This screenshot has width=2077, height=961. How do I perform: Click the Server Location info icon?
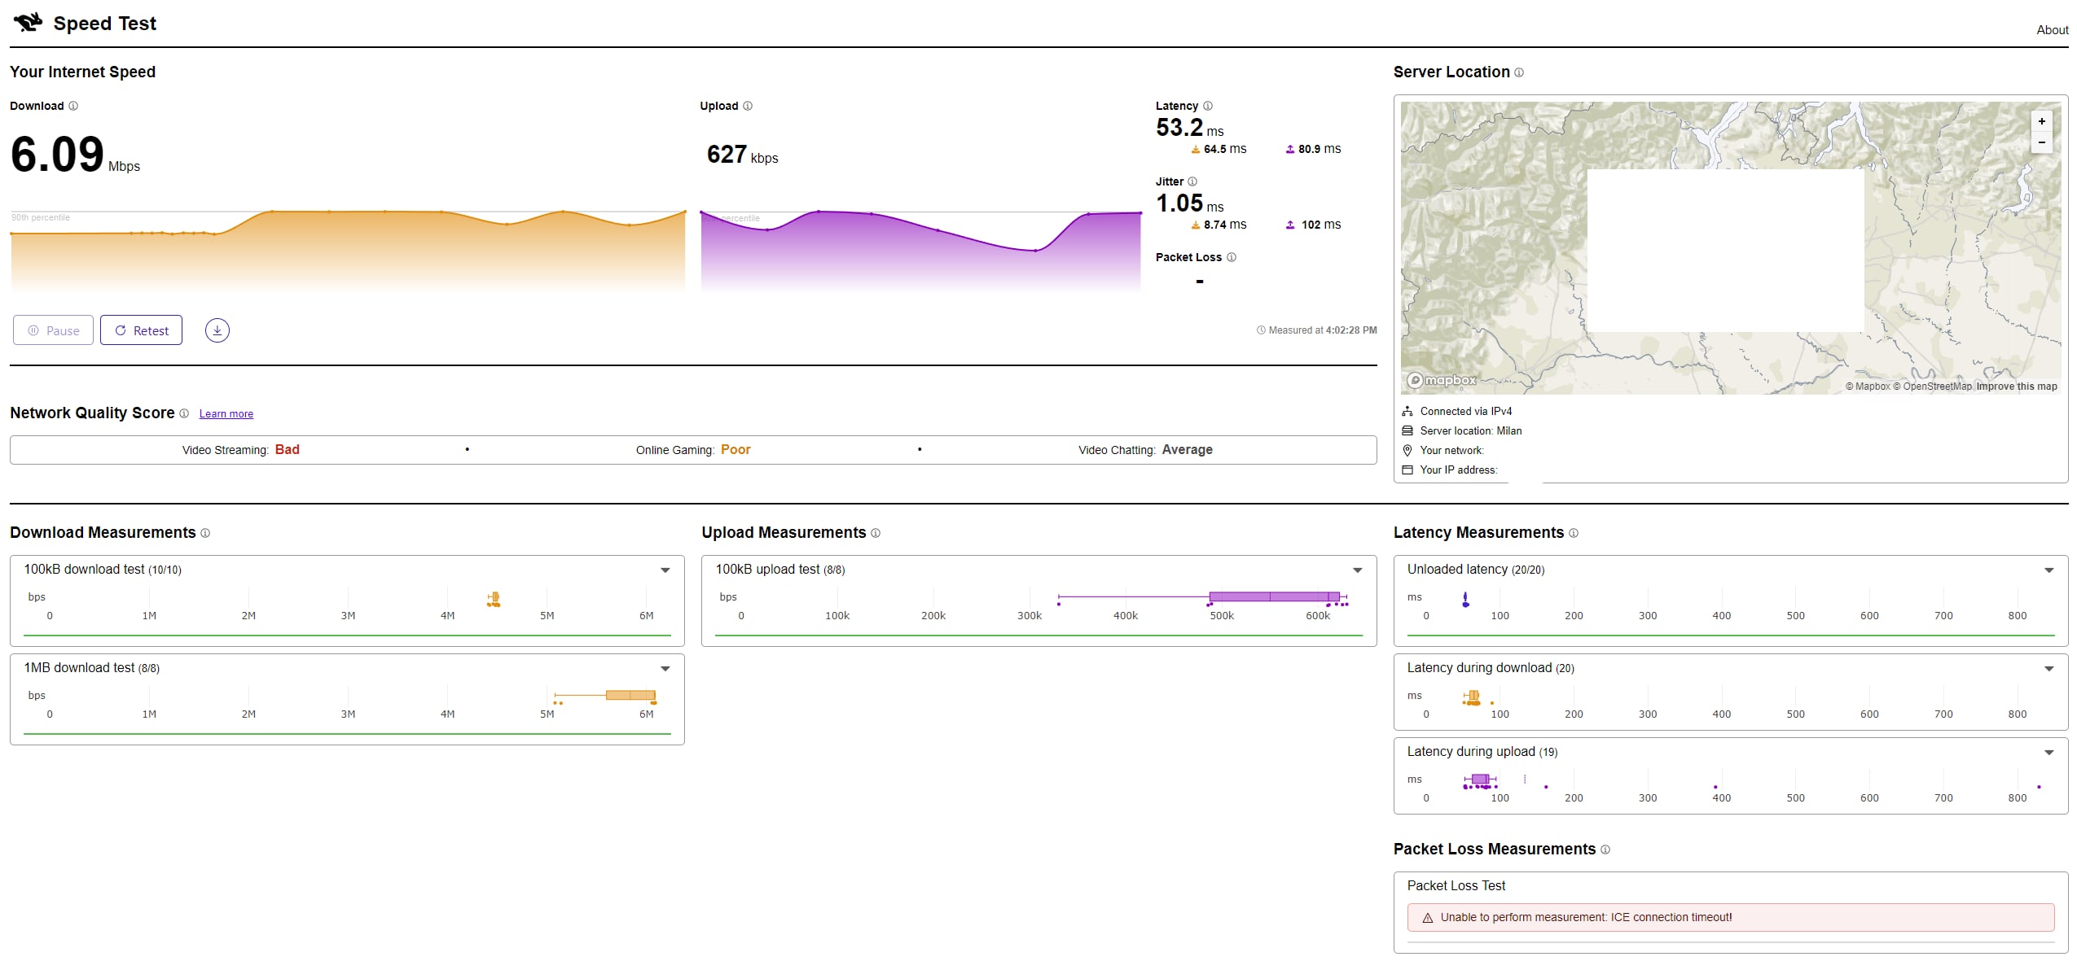(1519, 72)
